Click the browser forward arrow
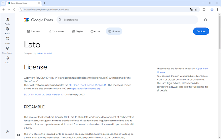This screenshot has width=221, height=139. click(x=9, y=10)
